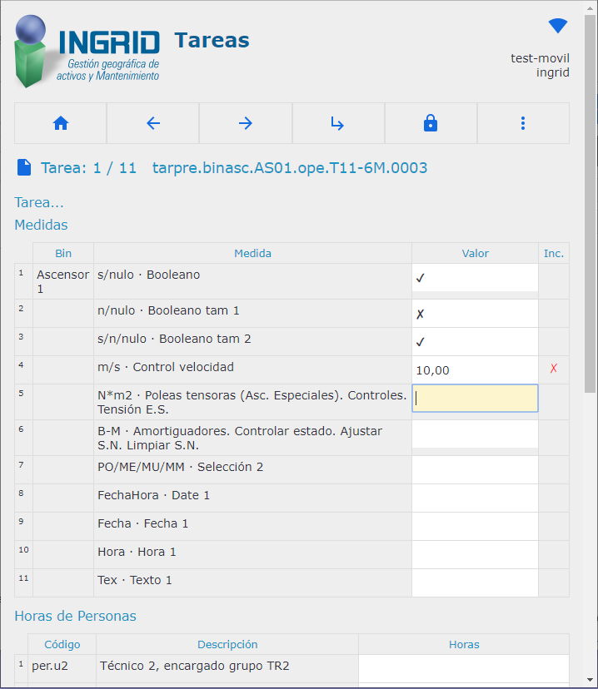
Task: Click the red X incident mark
Action: point(553,369)
